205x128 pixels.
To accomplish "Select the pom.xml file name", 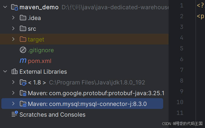I will [39, 61].
